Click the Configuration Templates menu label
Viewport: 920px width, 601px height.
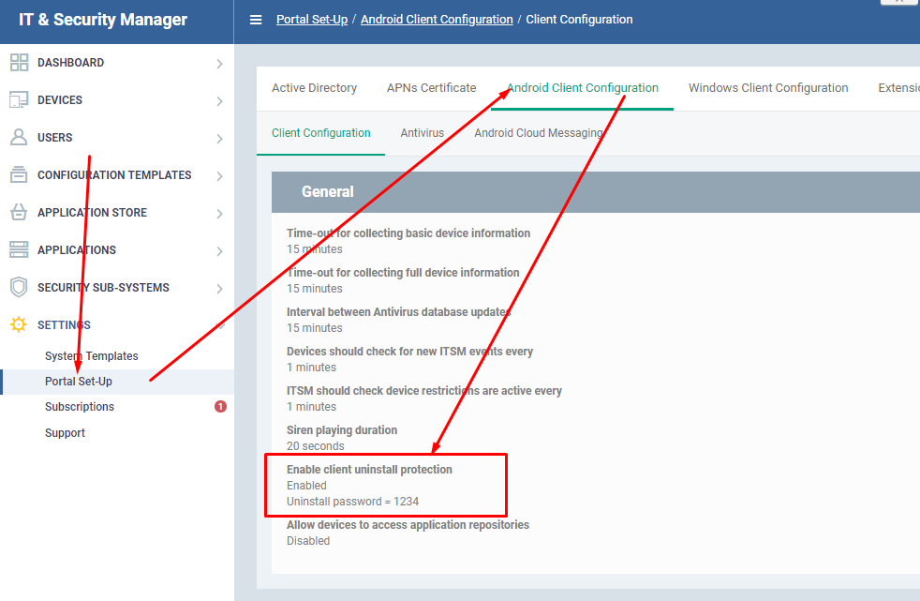coord(114,175)
